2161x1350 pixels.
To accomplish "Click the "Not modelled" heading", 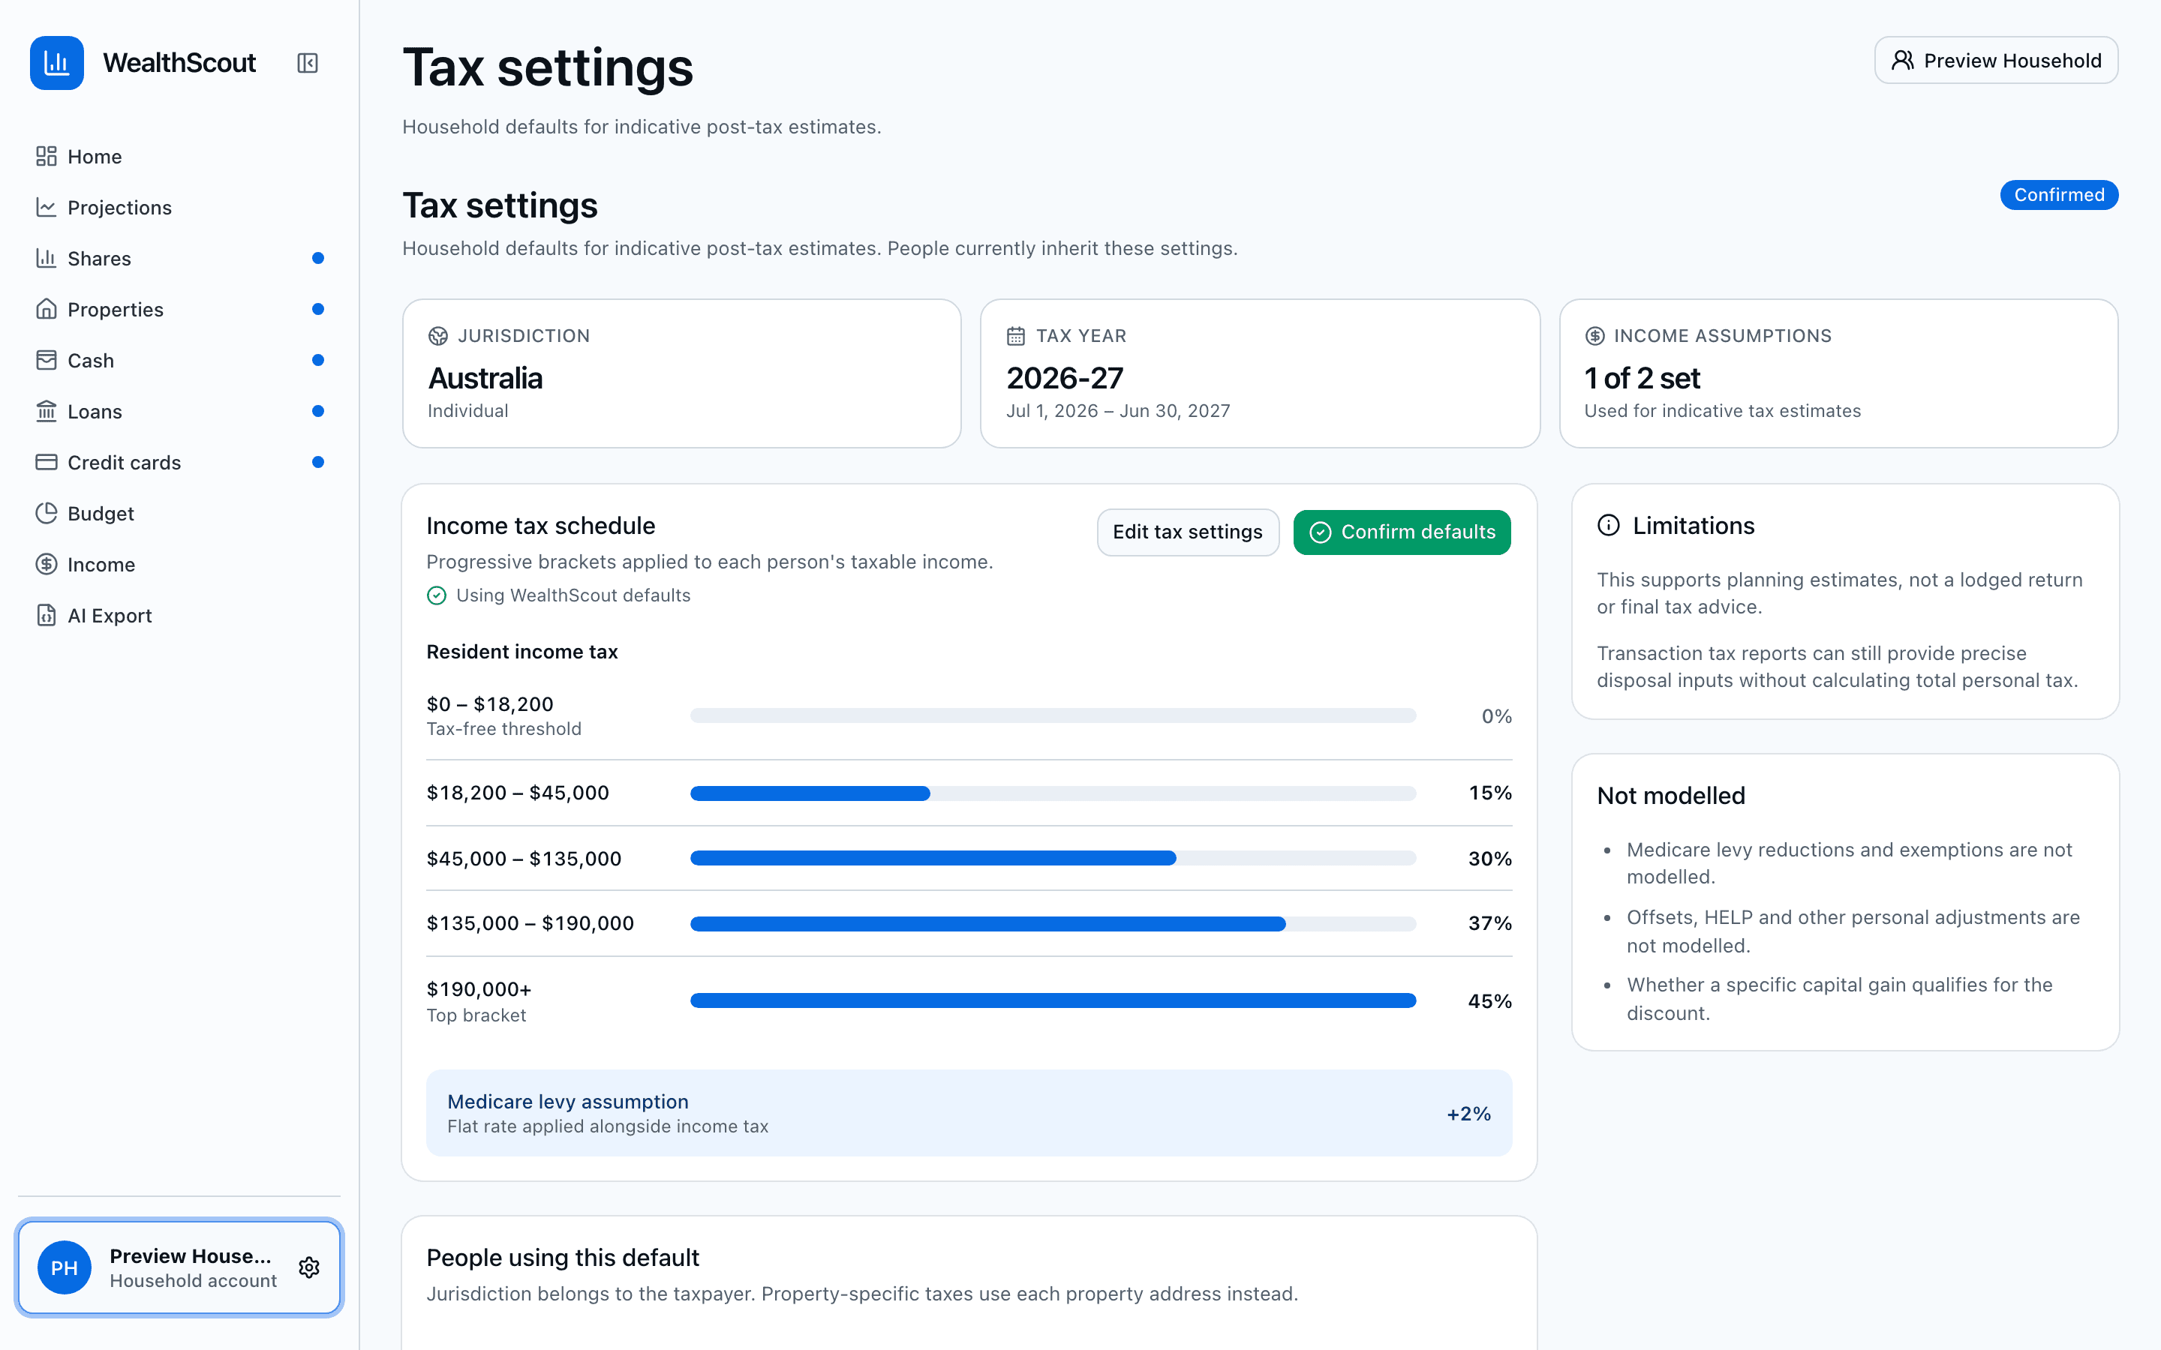I will pyautogui.click(x=1671, y=796).
